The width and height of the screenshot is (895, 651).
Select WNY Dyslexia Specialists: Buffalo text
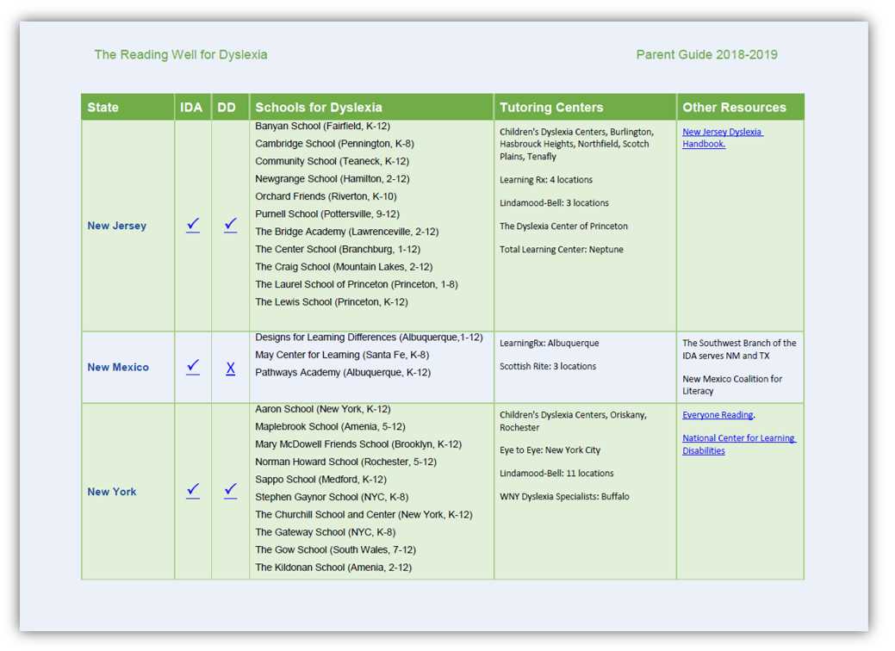(564, 497)
